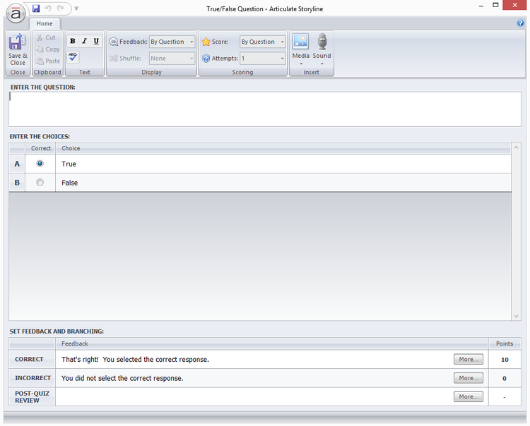
Task: Click the CORRECT row label
Action: pyautogui.click(x=32, y=359)
